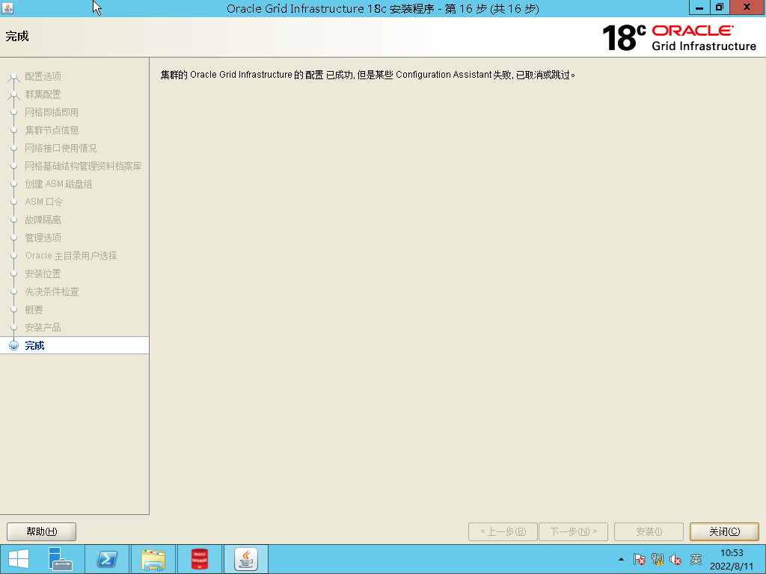Select the 故障隔离 step
The height and width of the screenshot is (574, 766).
click(x=43, y=220)
